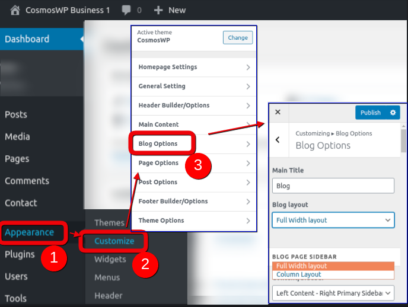
Task: Open the Pages menu
Action: [x=17, y=159]
